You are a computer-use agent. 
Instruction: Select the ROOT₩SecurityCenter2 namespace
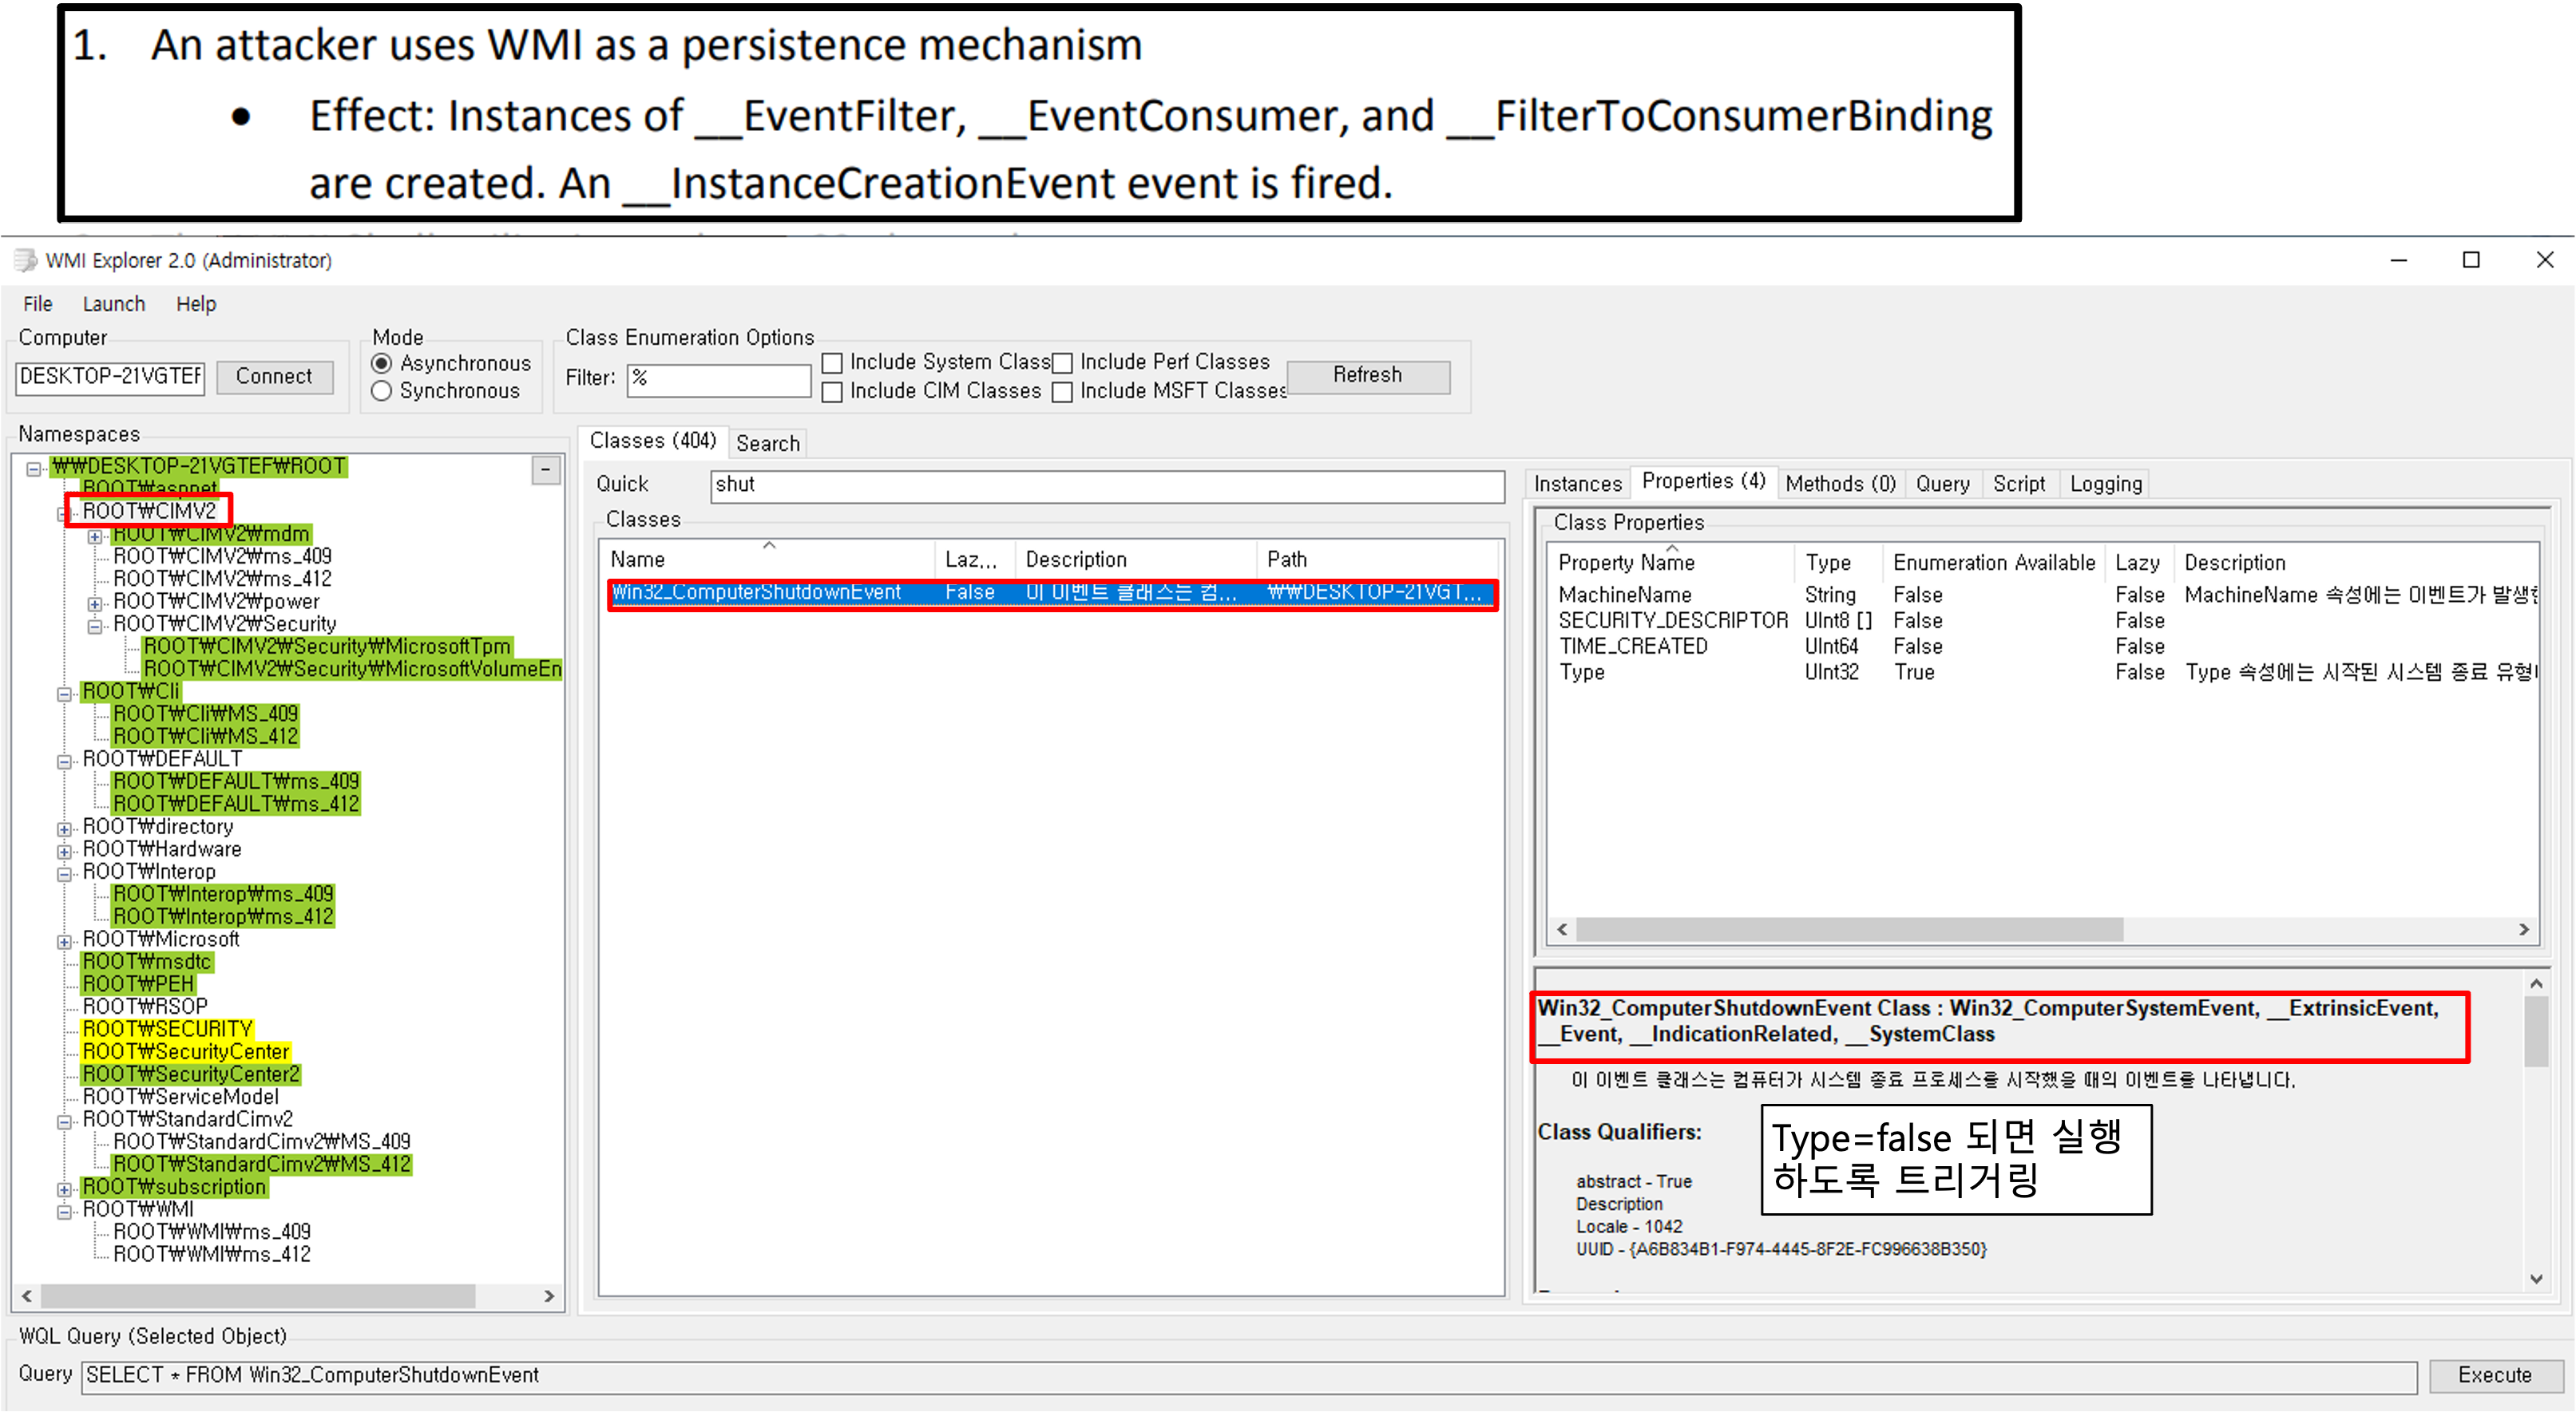[x=191, y=1075]
